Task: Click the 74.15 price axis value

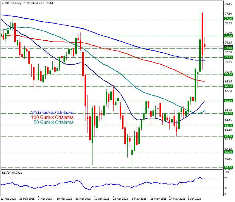Action: [x=228, y=42]
